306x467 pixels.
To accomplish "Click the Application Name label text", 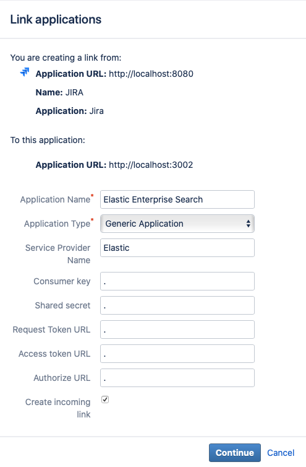I will 55,199.
